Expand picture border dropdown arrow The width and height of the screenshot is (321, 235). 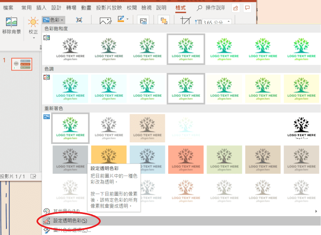[128, 19]
